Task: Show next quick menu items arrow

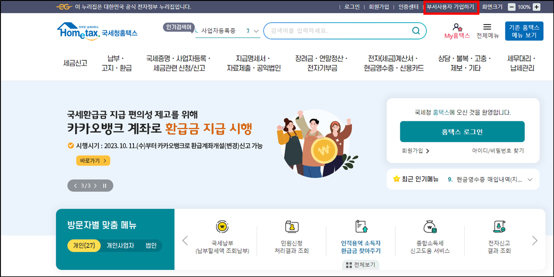Action: point(535,241)
